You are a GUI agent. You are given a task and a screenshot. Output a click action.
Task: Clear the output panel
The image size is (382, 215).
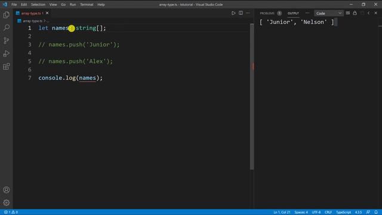[x=348, y=13]
